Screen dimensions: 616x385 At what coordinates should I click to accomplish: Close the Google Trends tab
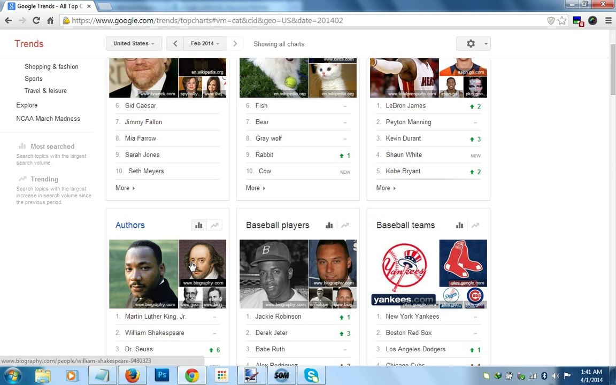[x=89, y=6]
